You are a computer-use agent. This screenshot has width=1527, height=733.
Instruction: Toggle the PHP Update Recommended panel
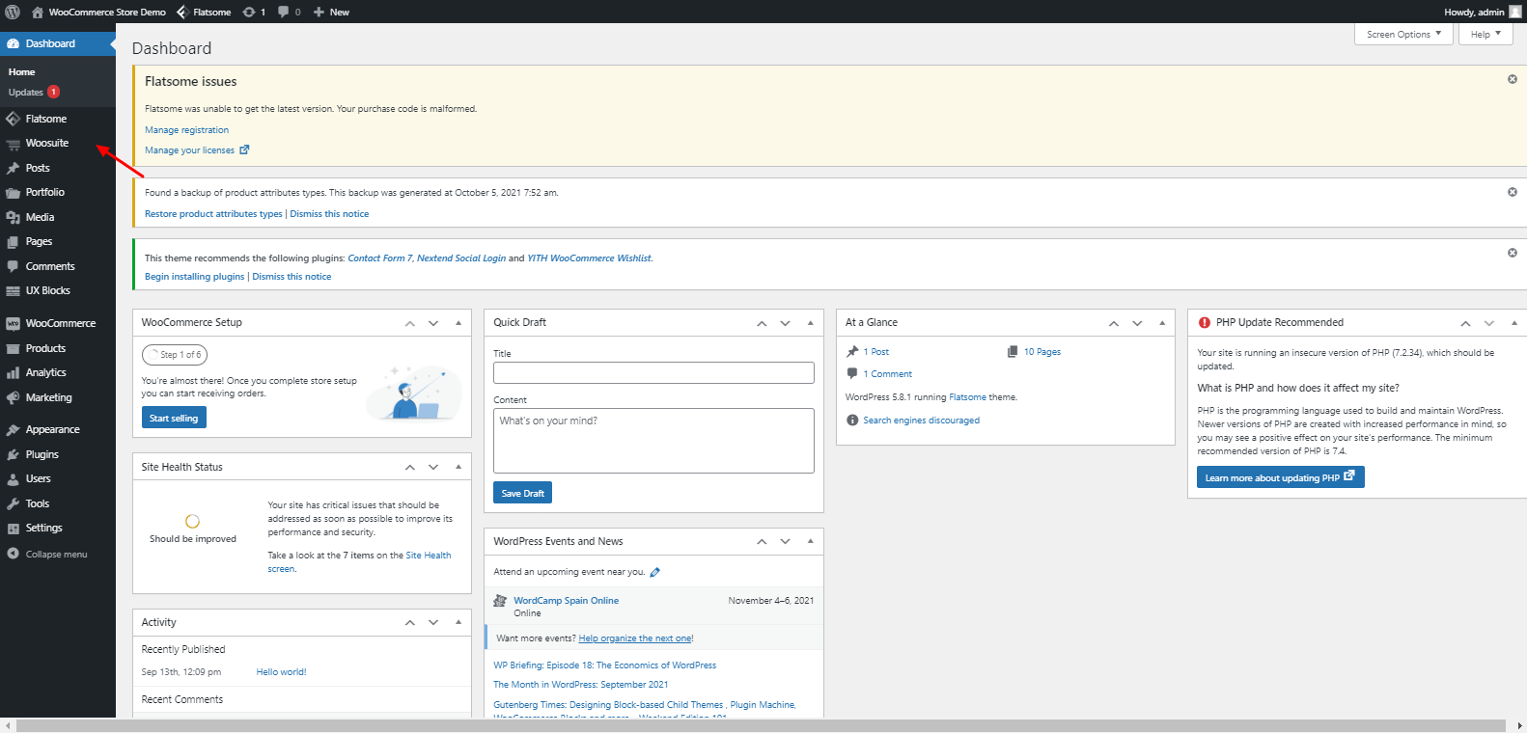[1513, 323]
